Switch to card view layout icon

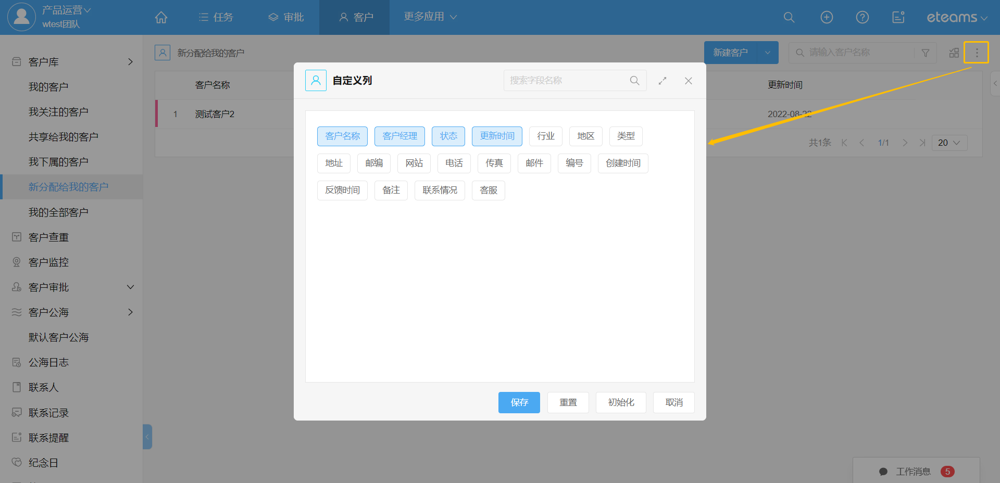coord(954,53)
